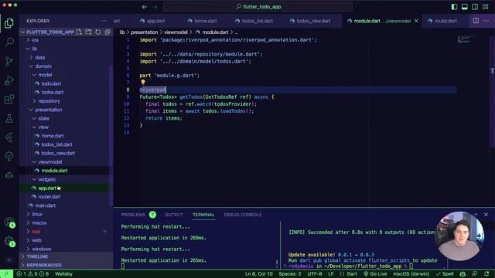This screenshot has width=495, height=278.
Task: Click Wallaby in status bar
Action: pyautogui.click(x=63, y=274)
